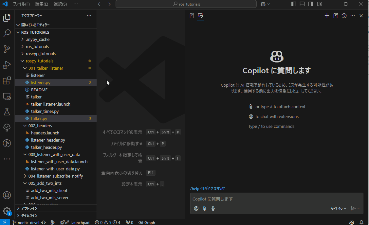This screenshot has width=369, height=225.
Task: Open Source Control view in activity bar
Action: [7, 49]
